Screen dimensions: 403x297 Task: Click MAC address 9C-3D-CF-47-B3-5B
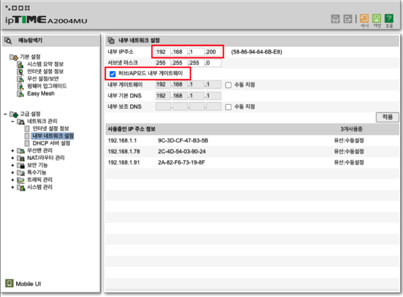pyautogui.click(x=183, y=141)
